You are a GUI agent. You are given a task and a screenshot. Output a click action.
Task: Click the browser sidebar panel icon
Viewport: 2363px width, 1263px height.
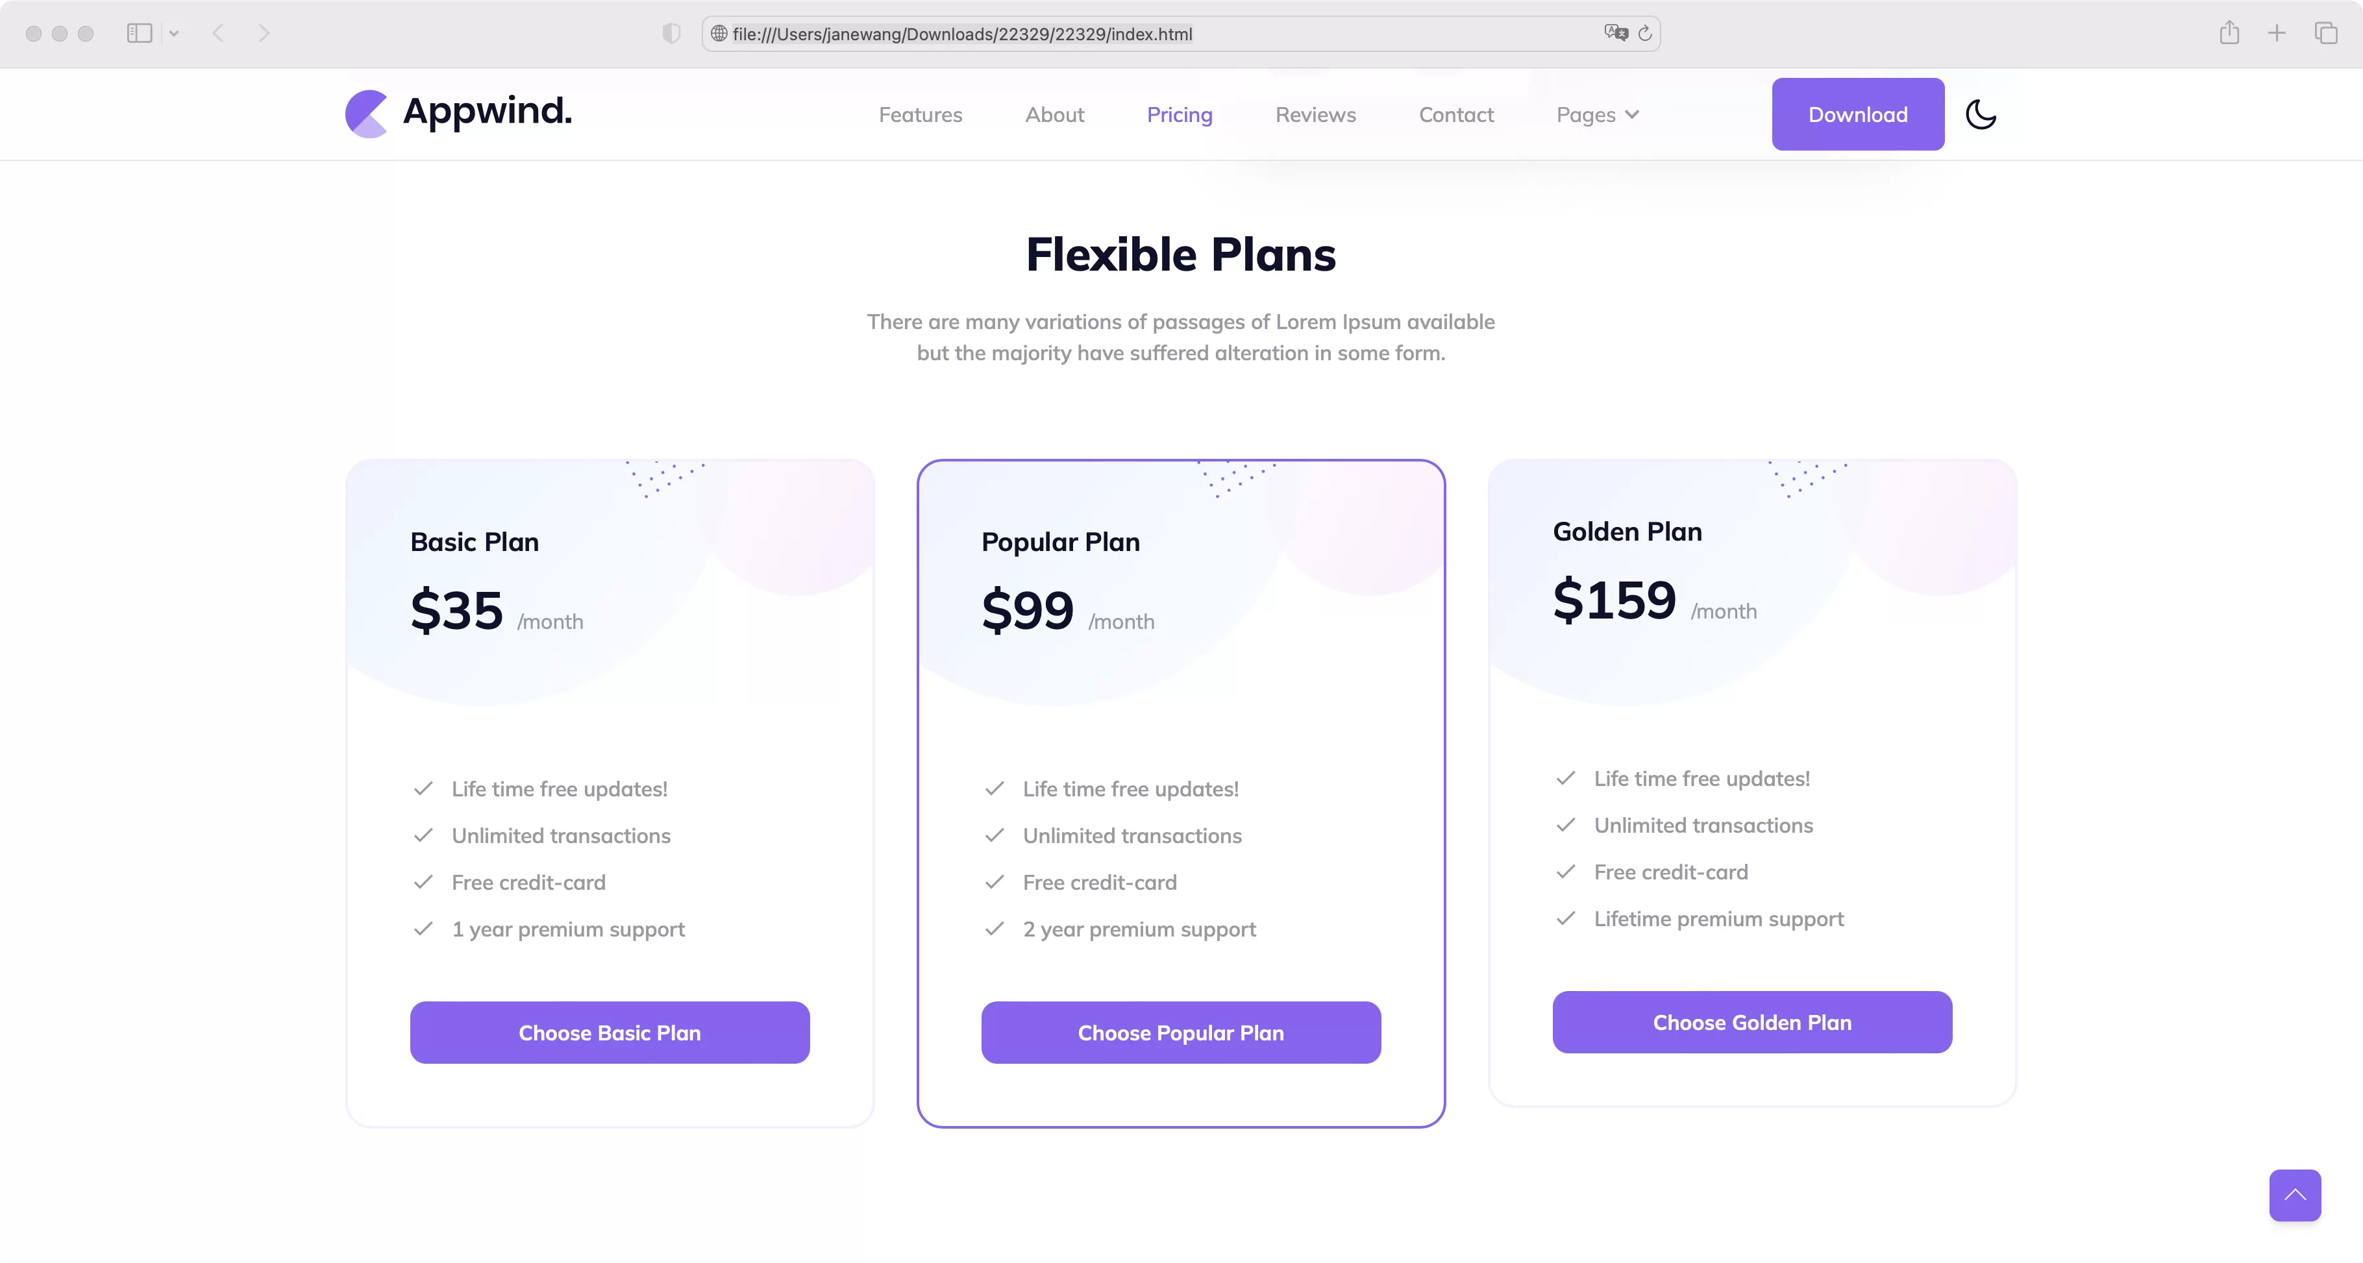(141, 33)
